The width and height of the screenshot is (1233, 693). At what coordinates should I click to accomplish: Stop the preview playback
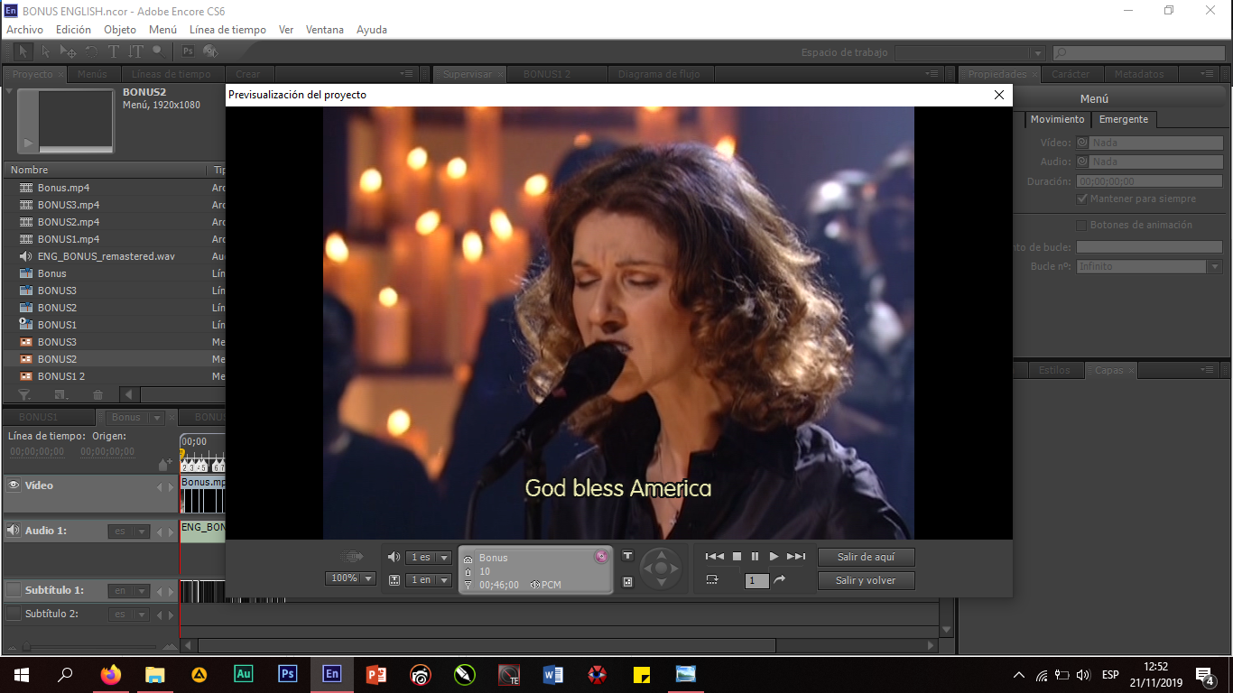point(737,557)
